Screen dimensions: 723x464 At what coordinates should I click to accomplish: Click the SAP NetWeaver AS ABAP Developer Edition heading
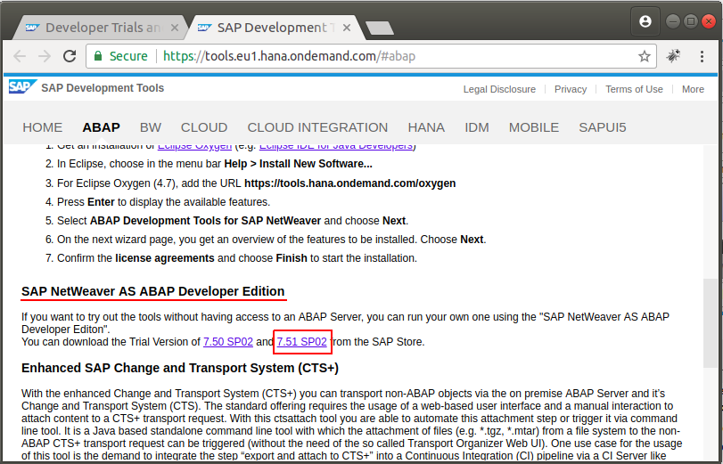pyautogui.click(x=152, y=291)
